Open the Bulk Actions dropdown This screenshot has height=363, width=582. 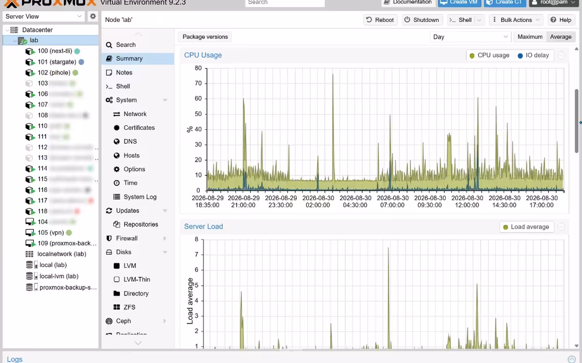click(x=516, y=20)
